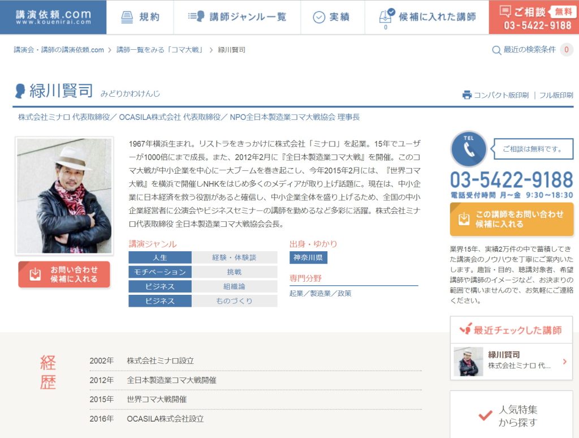Click the 神奈川県 origin tag
The width and height of the screenshot is (579, 438).
(308, 257)
